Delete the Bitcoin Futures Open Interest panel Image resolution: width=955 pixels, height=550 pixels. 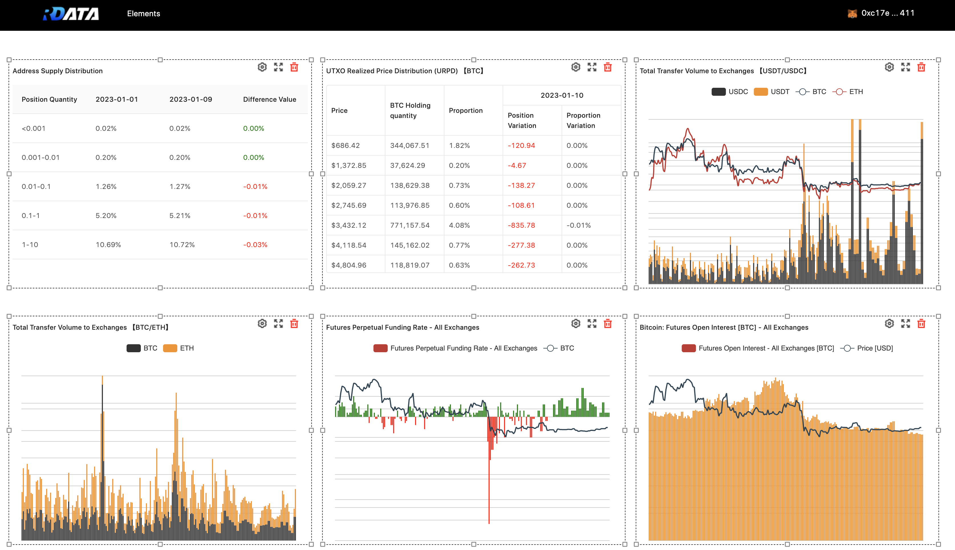tap(921, 324)
